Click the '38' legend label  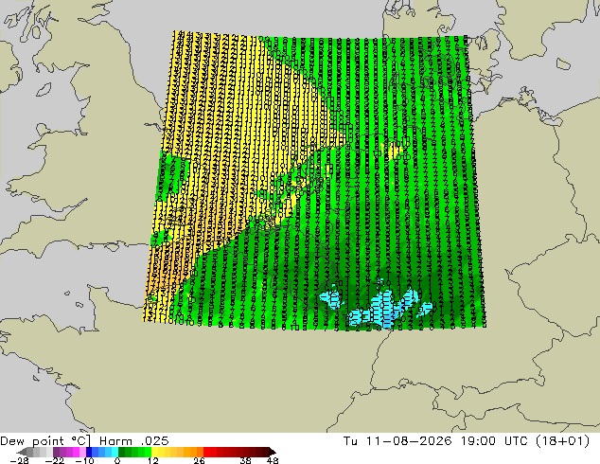tap(246, 460)
